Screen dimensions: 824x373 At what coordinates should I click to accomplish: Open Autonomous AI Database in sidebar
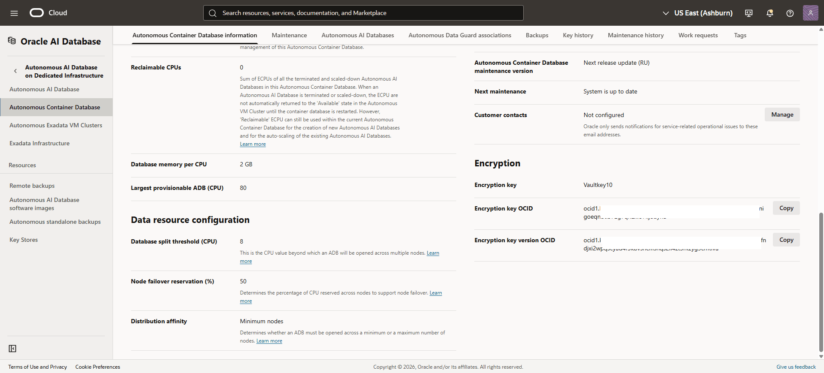44,89
